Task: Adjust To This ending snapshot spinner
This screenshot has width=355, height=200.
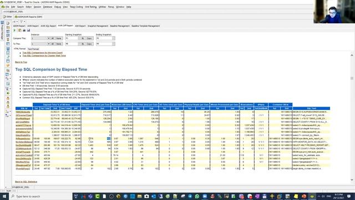Action: point(113,44)
